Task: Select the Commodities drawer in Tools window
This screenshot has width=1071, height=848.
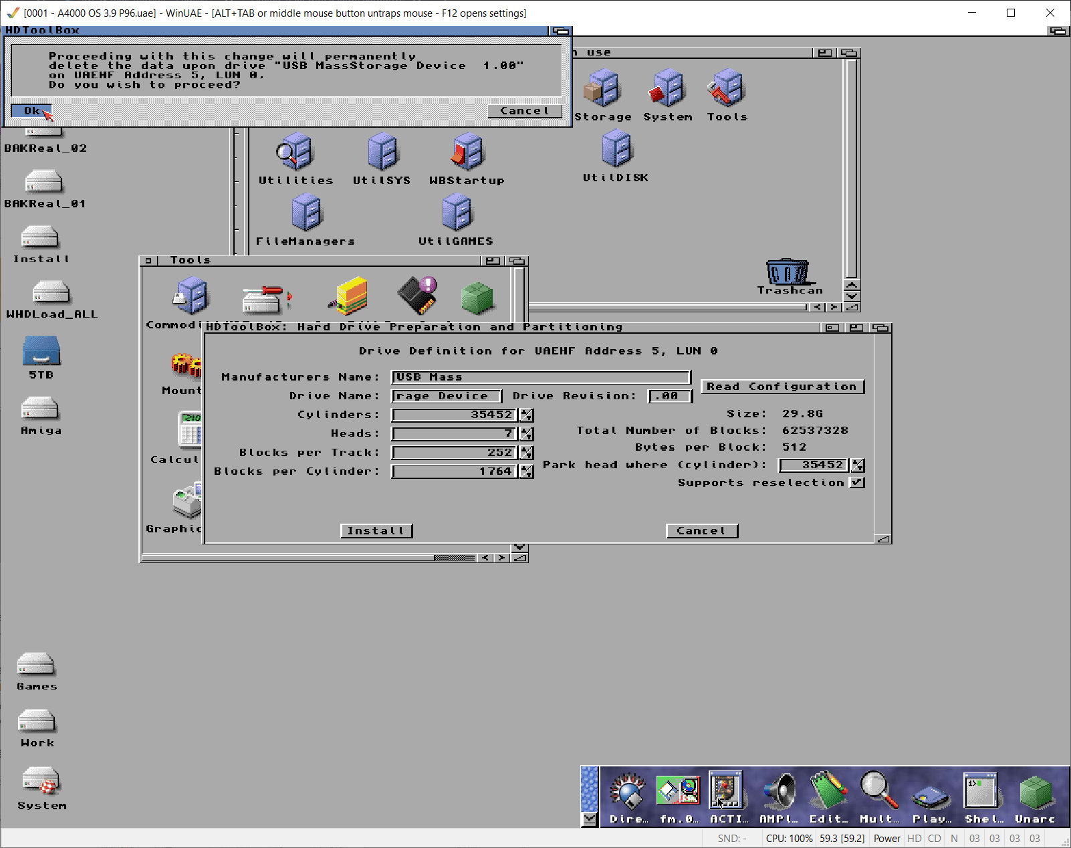Action: coord(191,296)
